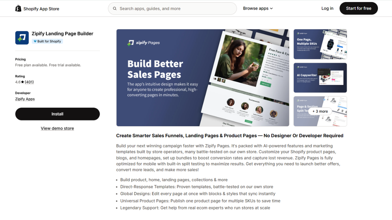Click the rating star icon
392x220 pixels.
click(x=23, y=82)
